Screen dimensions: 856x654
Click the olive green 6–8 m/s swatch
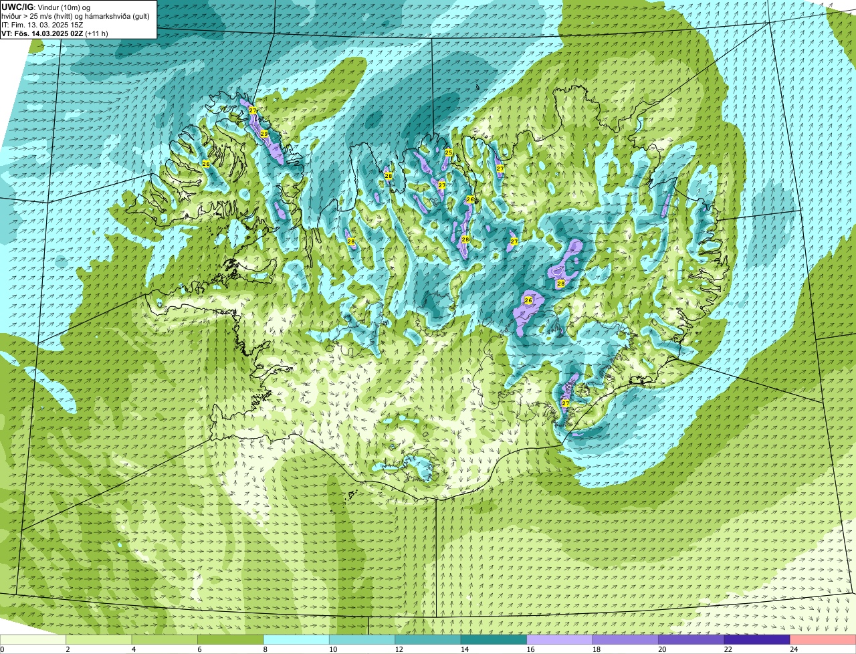click(x=231, y=640)
